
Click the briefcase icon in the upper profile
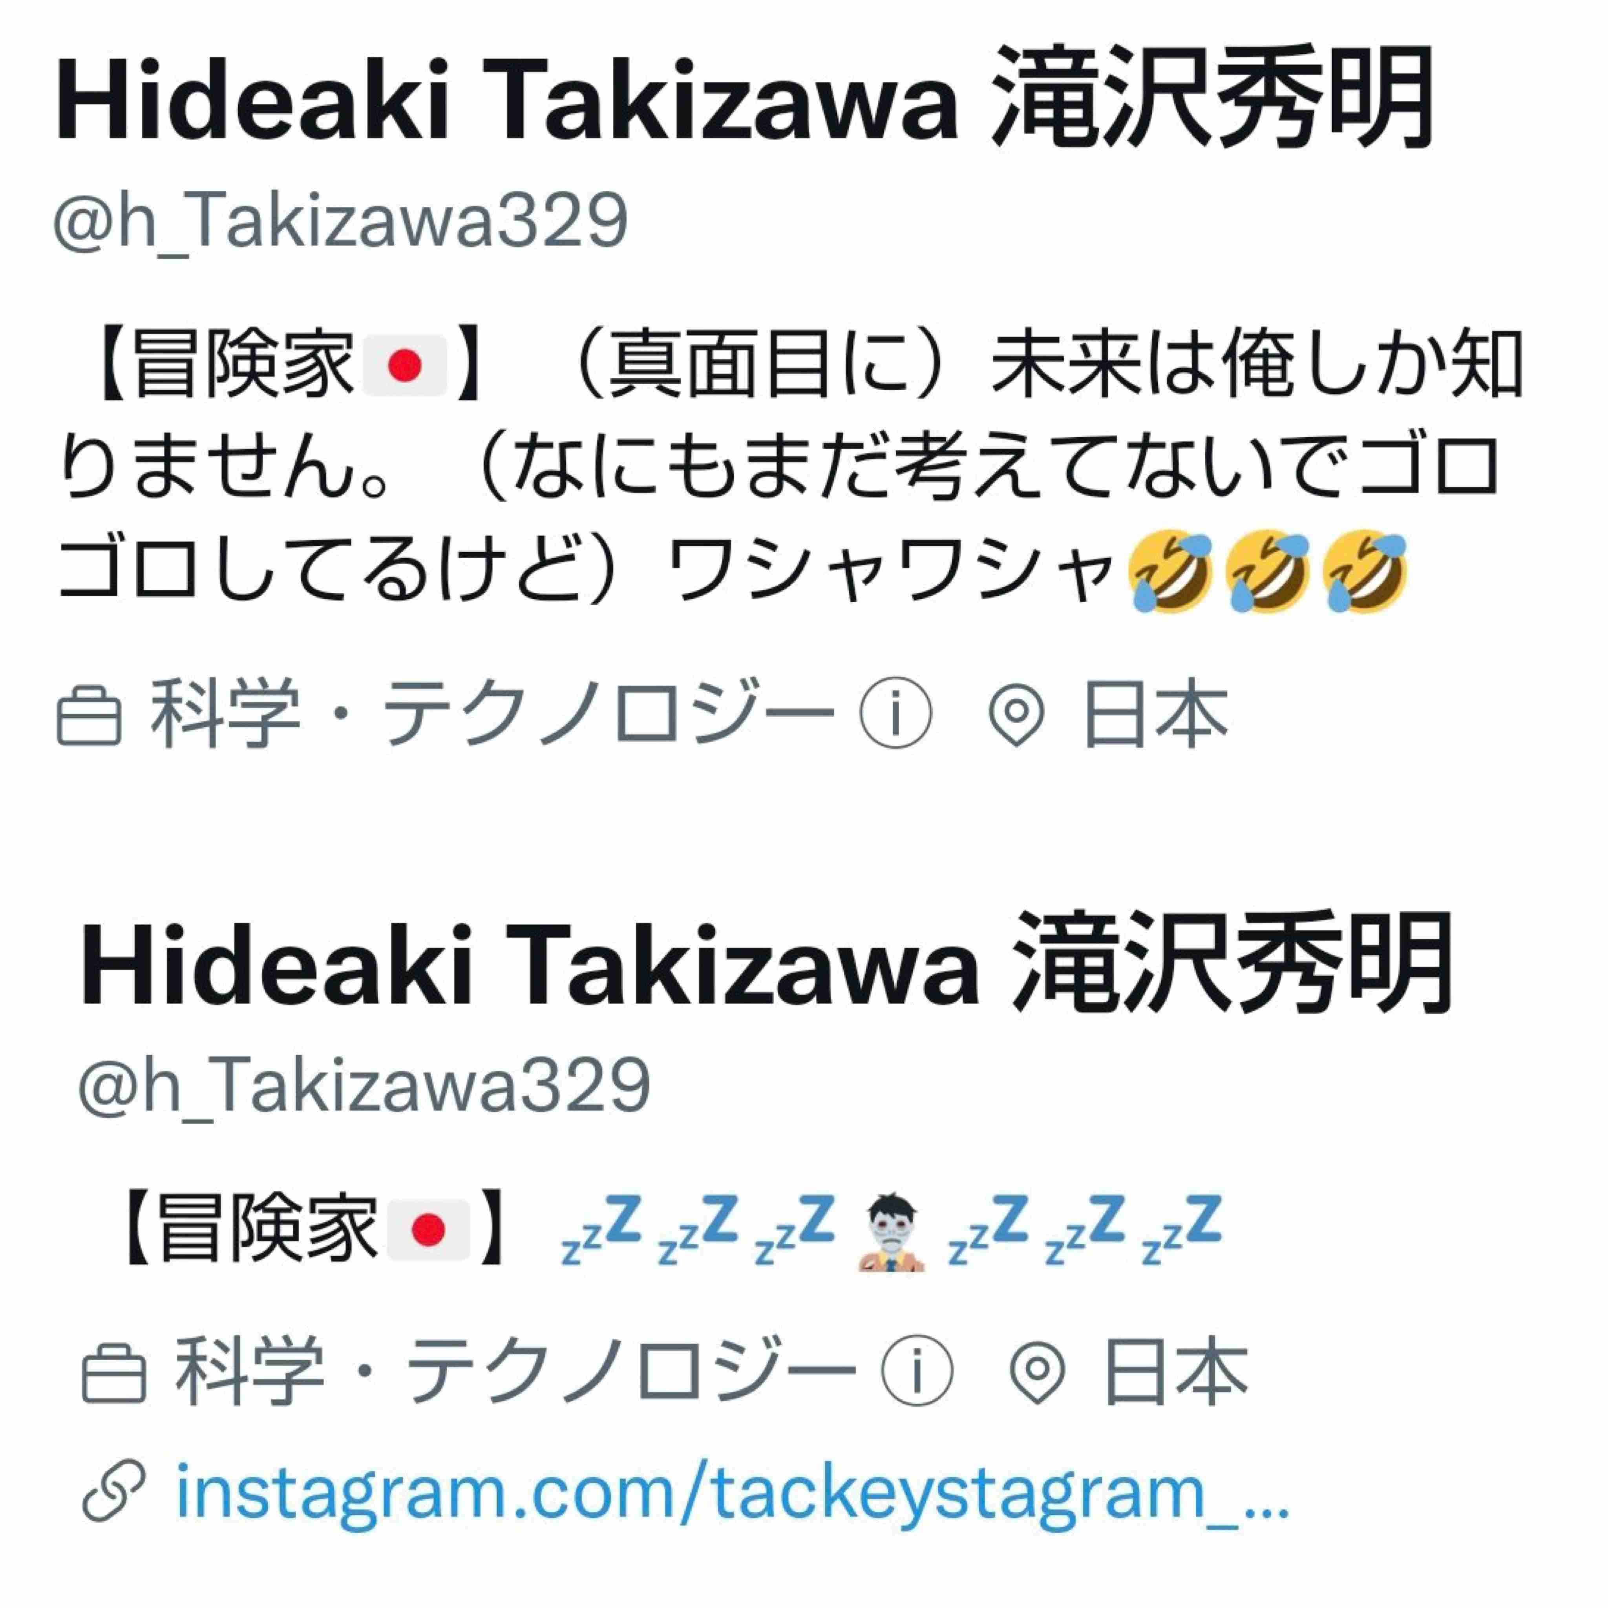click(89, 714)
